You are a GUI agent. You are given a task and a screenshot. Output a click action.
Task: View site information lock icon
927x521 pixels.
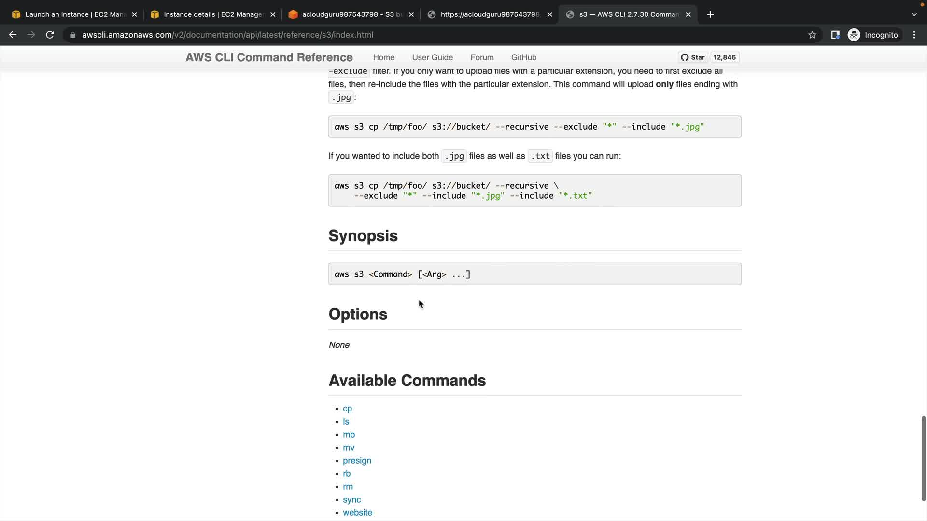tap(73, 35)
